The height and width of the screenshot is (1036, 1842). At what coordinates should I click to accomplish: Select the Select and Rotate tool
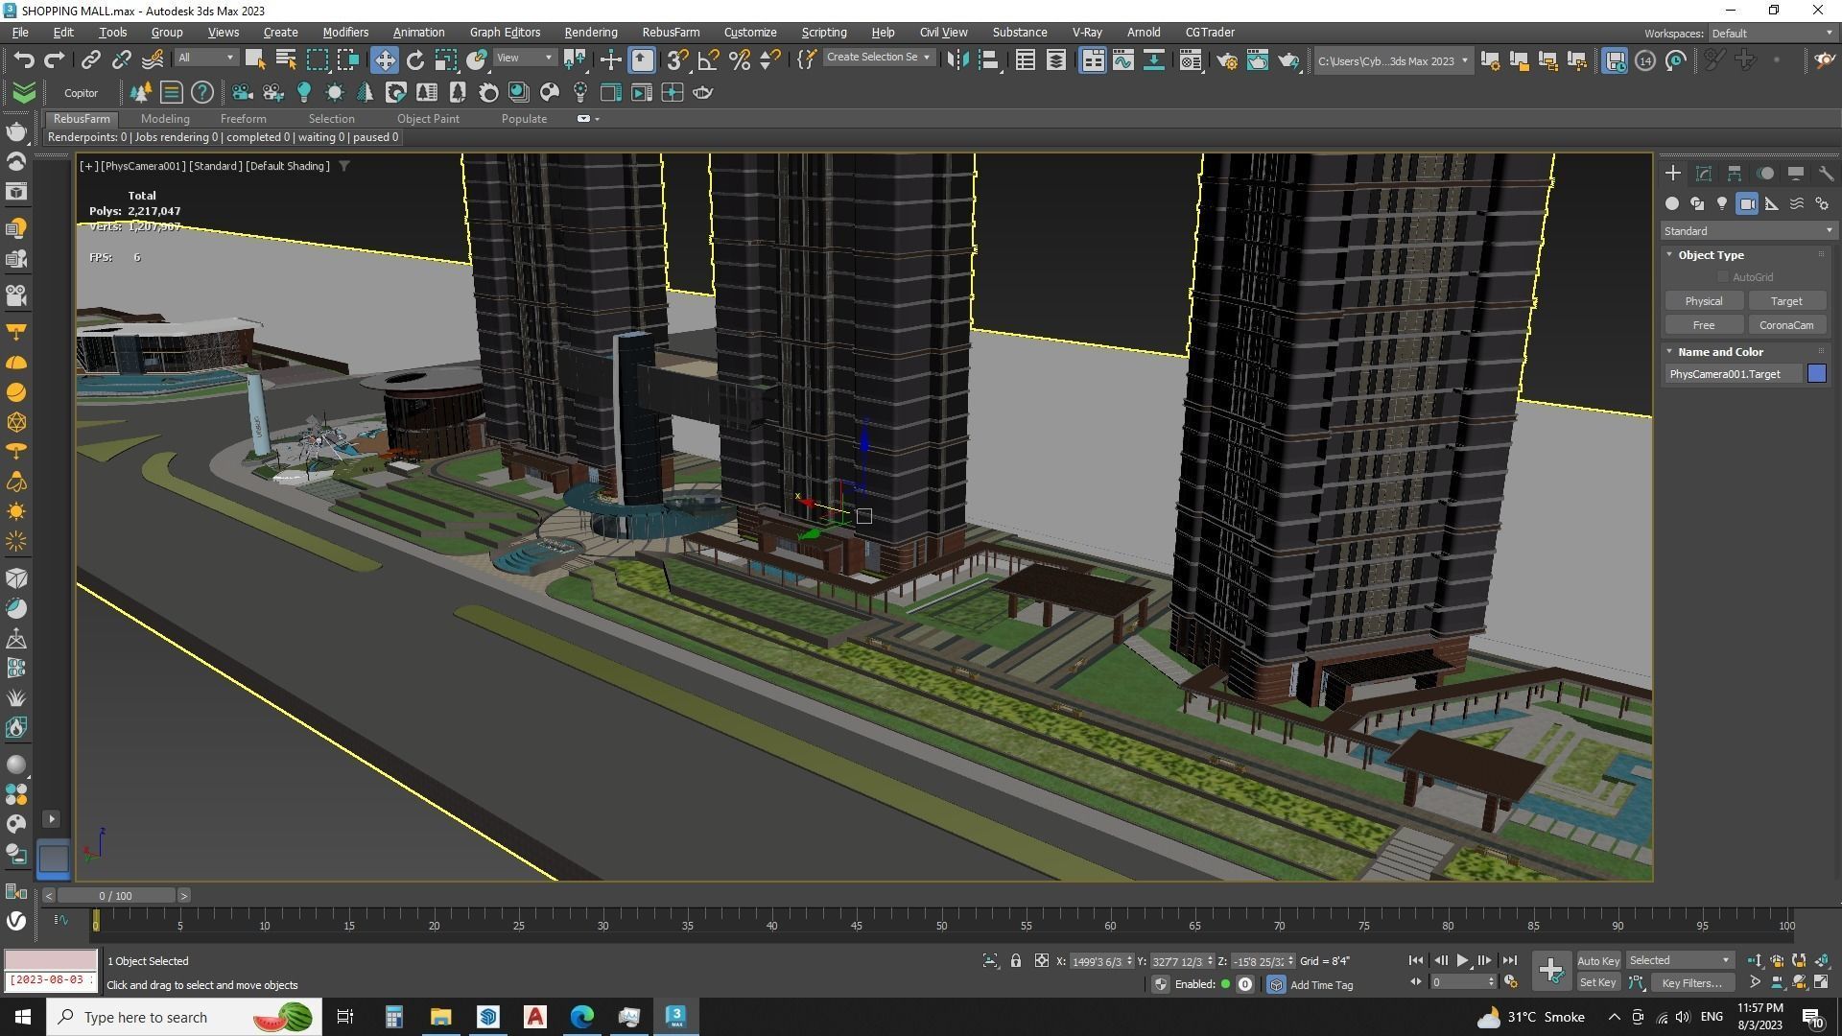coord(414,59)
